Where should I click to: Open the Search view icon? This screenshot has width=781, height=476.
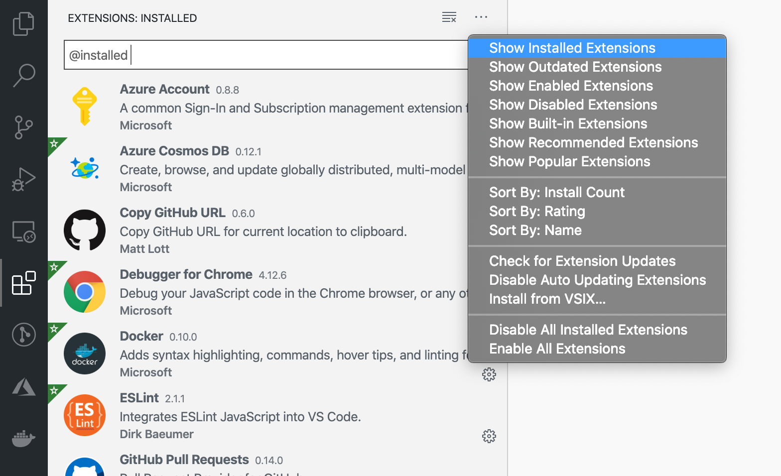pyautogui.click(x=23, y=75)
